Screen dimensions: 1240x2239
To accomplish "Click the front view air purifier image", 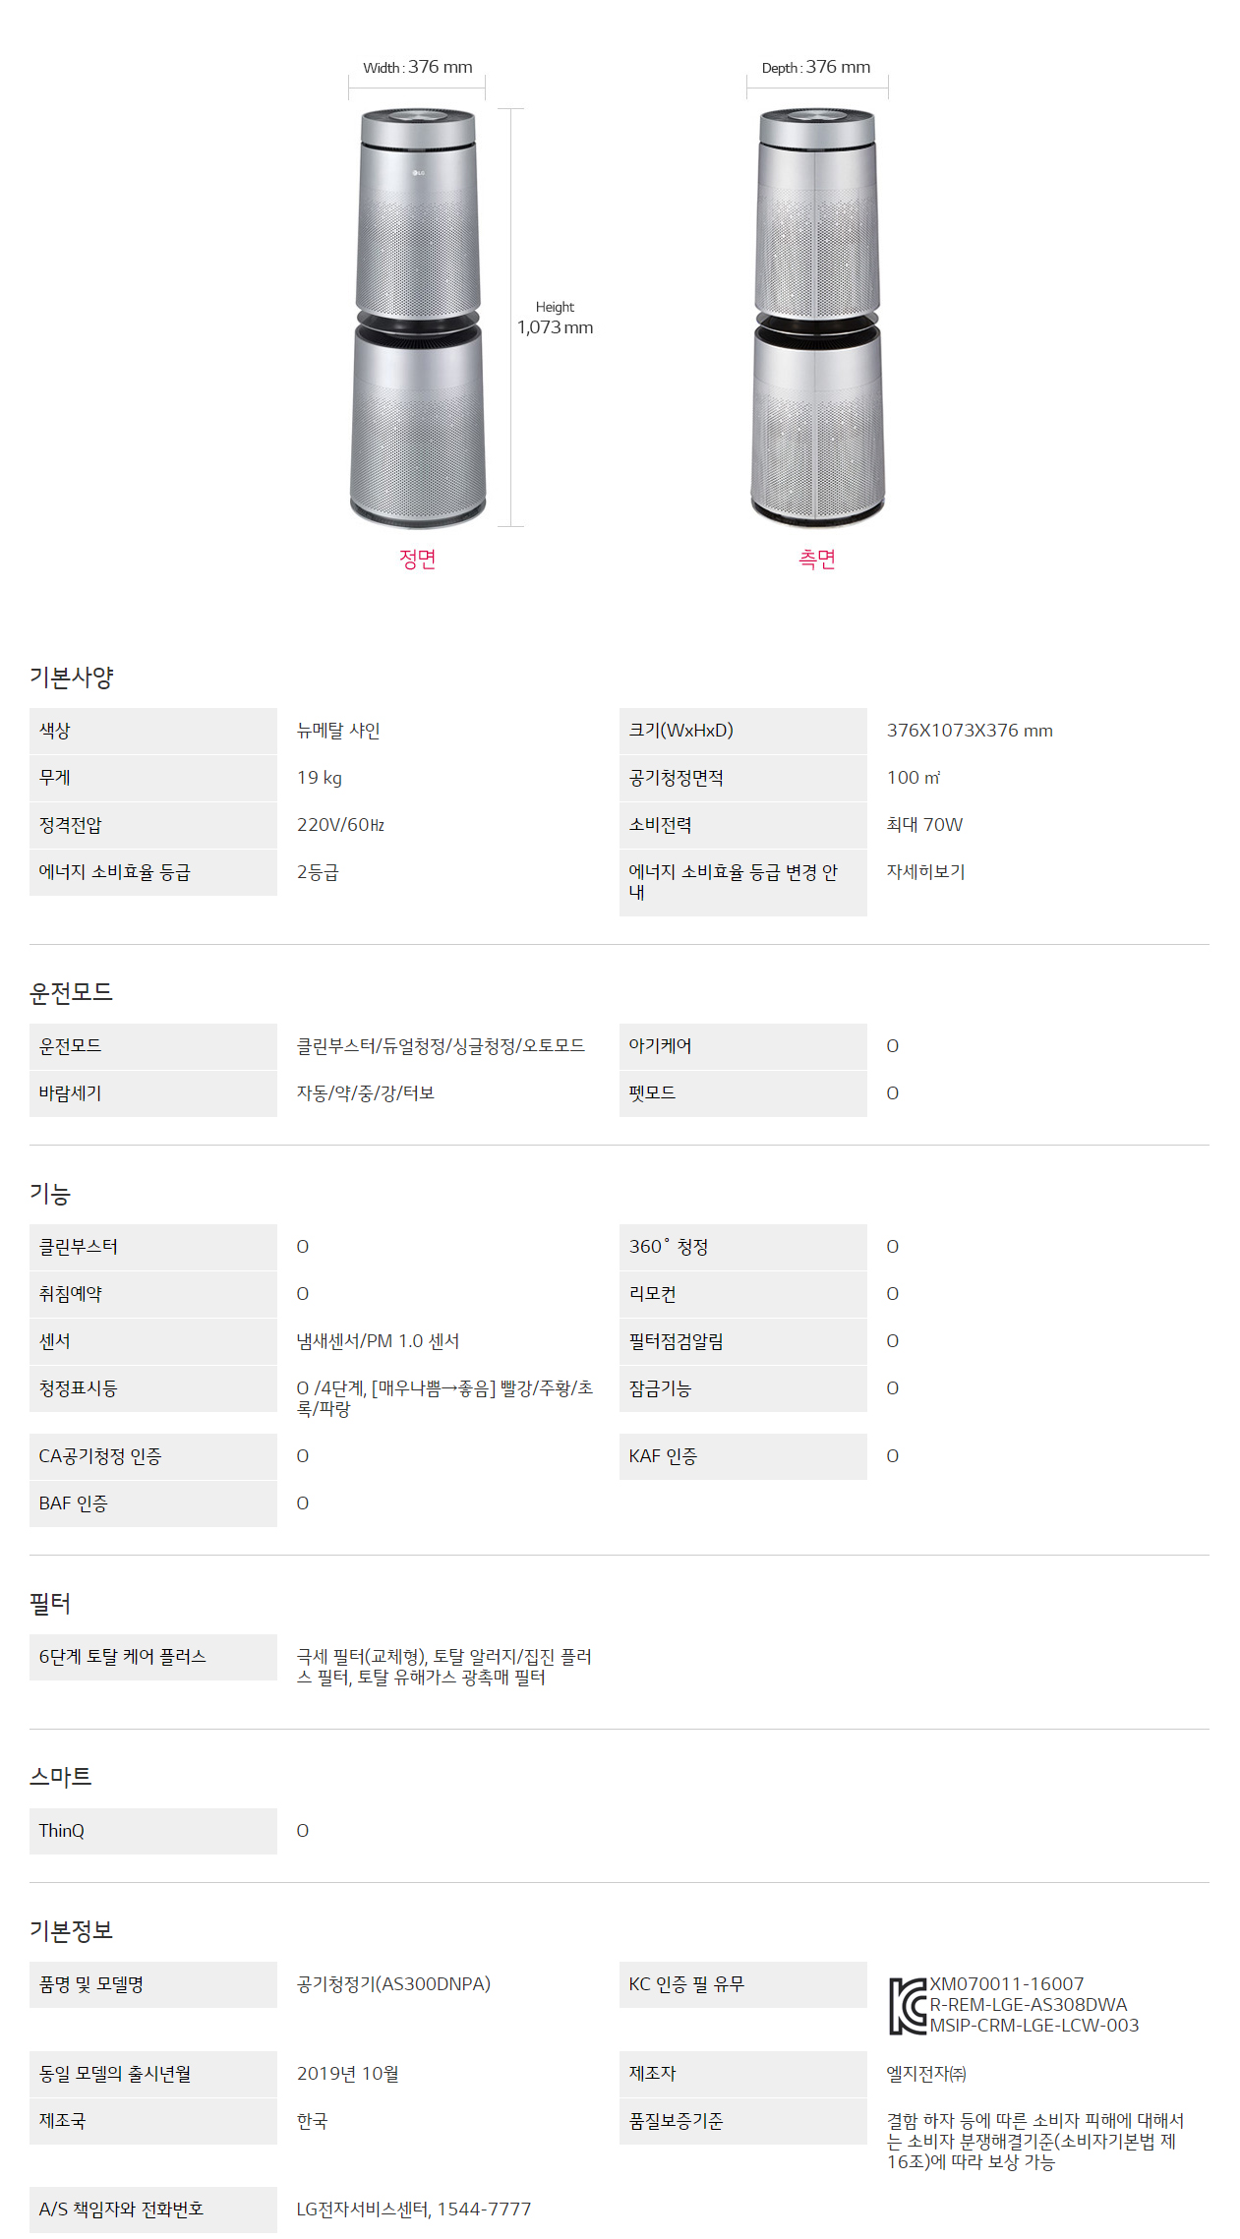I will 418,318.
